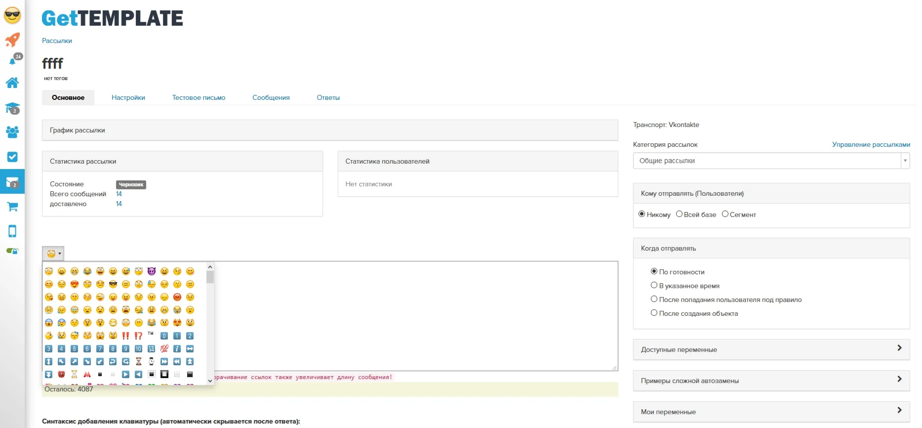Insert the fast-forward double arrow emoji
The height and width of the screenshot is (428, 922).
[164, 361]
